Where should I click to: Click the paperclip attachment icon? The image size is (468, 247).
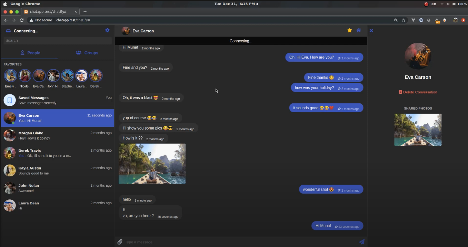(120, 241)
